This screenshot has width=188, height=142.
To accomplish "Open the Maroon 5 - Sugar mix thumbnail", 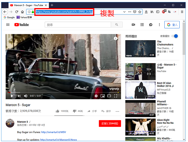I will (140, 72).
